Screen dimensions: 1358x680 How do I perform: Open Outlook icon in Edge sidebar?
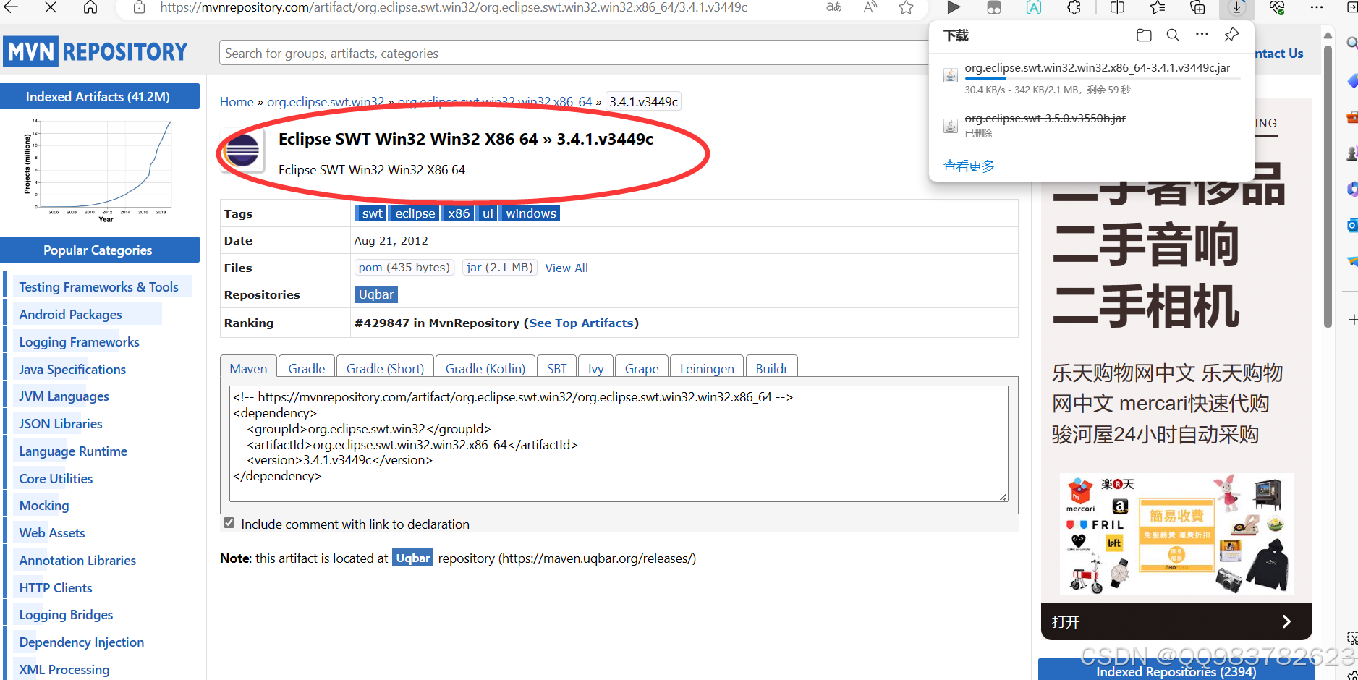click(x=1351, y=226)
